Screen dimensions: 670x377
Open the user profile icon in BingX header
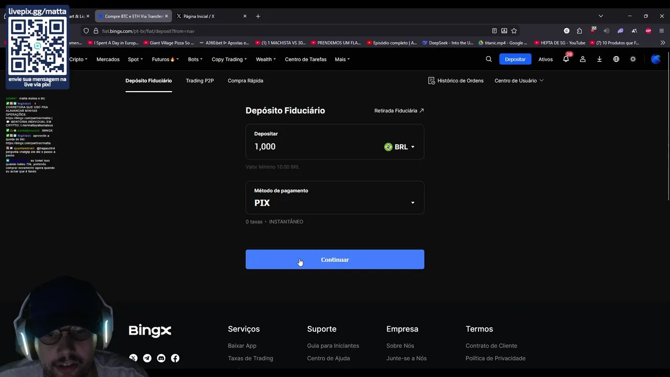pos(583,59)
